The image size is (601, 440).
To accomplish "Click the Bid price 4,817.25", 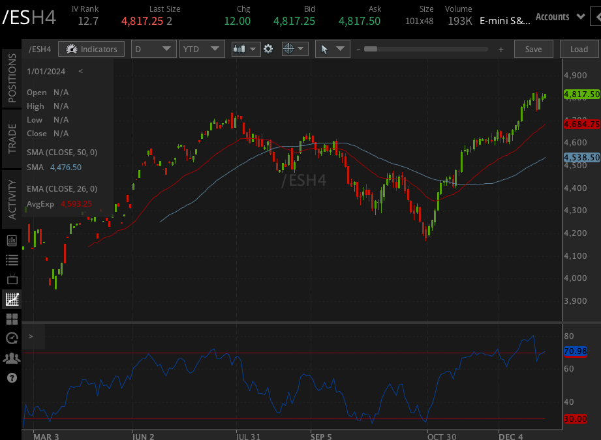I will pyautogui.click(x=294, y=21).
